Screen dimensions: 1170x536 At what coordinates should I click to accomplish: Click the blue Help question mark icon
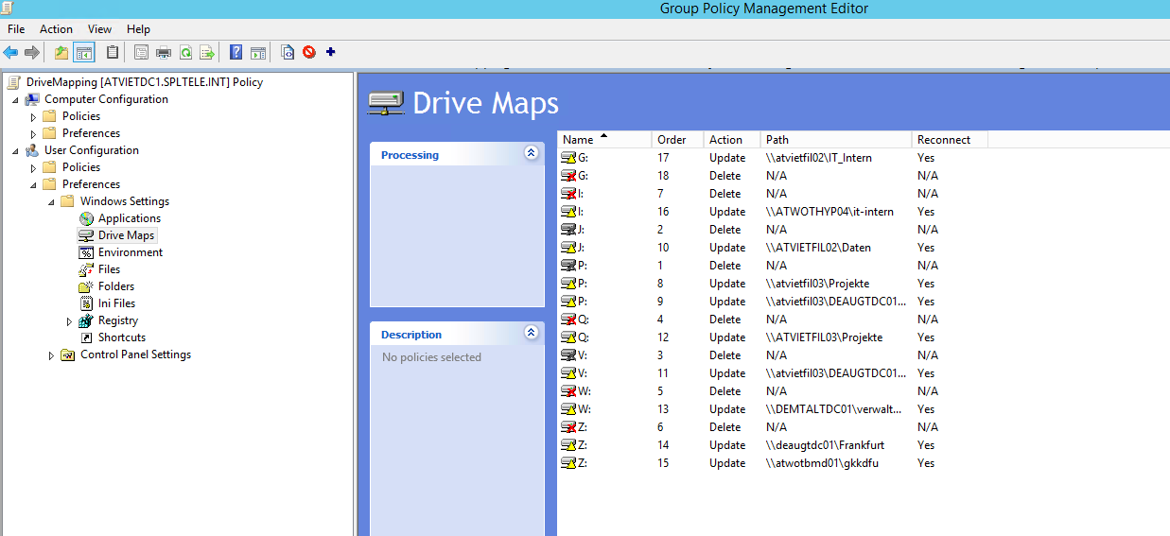click(x=236, y=52)
